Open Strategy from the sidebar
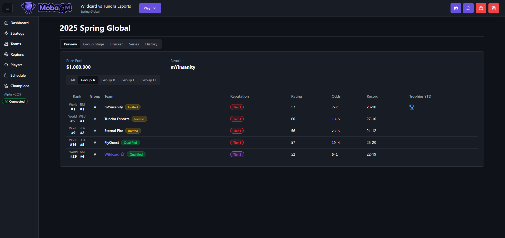 [17, 33]
